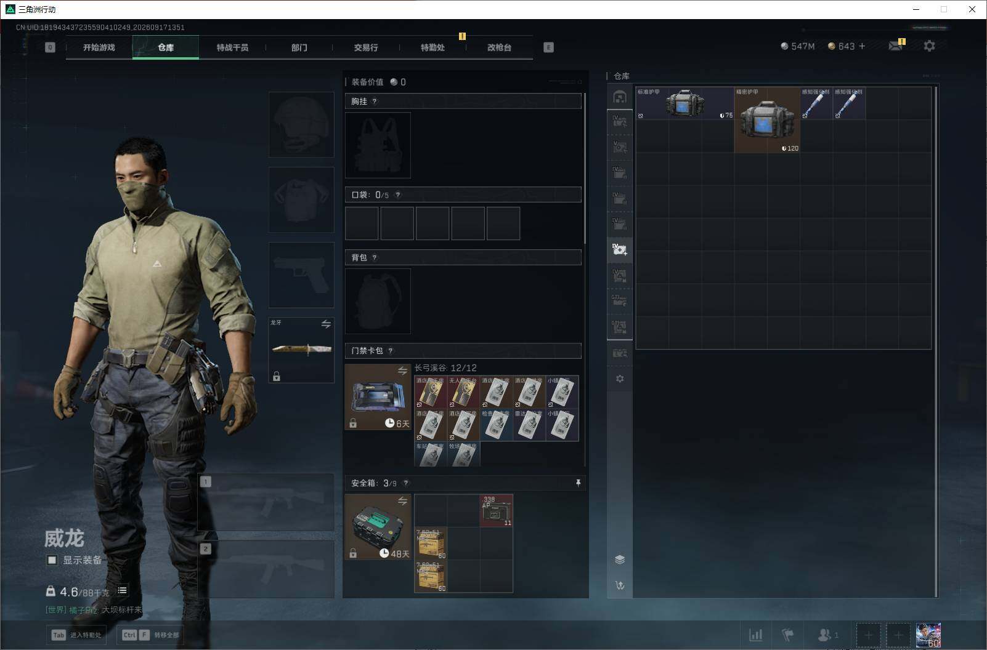987x650 pixels.
Task: Select the 无人机 gold keycard
Action: tap(463, 392)
